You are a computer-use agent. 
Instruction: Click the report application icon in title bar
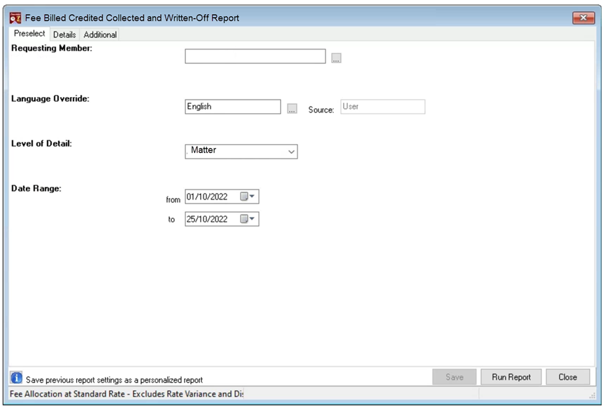[15, 18]
